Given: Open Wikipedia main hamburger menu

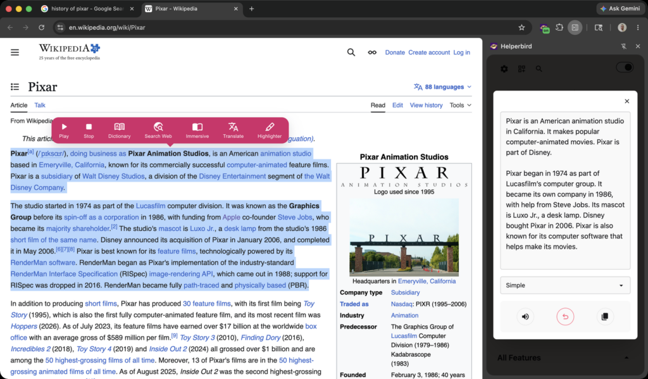Looking at the screenshot, I should point(15,53).
